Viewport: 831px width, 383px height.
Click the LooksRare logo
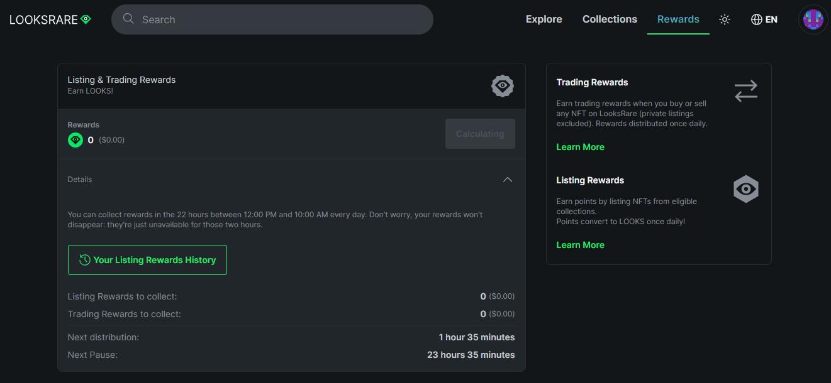[x=50, y=19]
